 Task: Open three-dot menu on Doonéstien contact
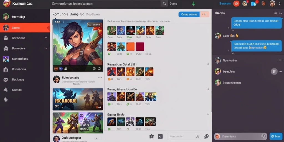tap(281, 60)
